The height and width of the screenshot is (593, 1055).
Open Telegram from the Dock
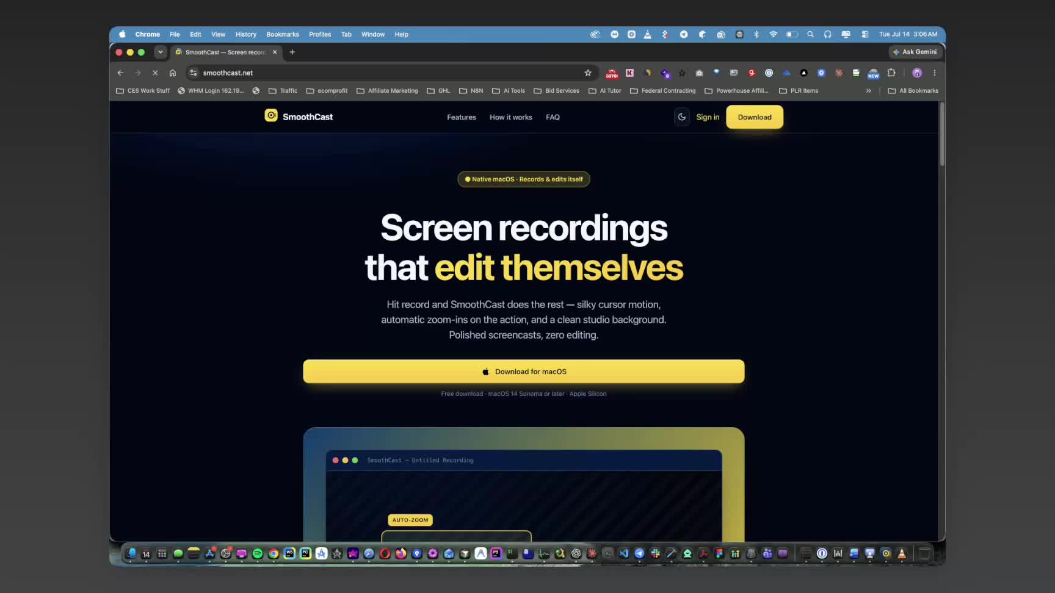pyautogui.click(x=639, y=553)
